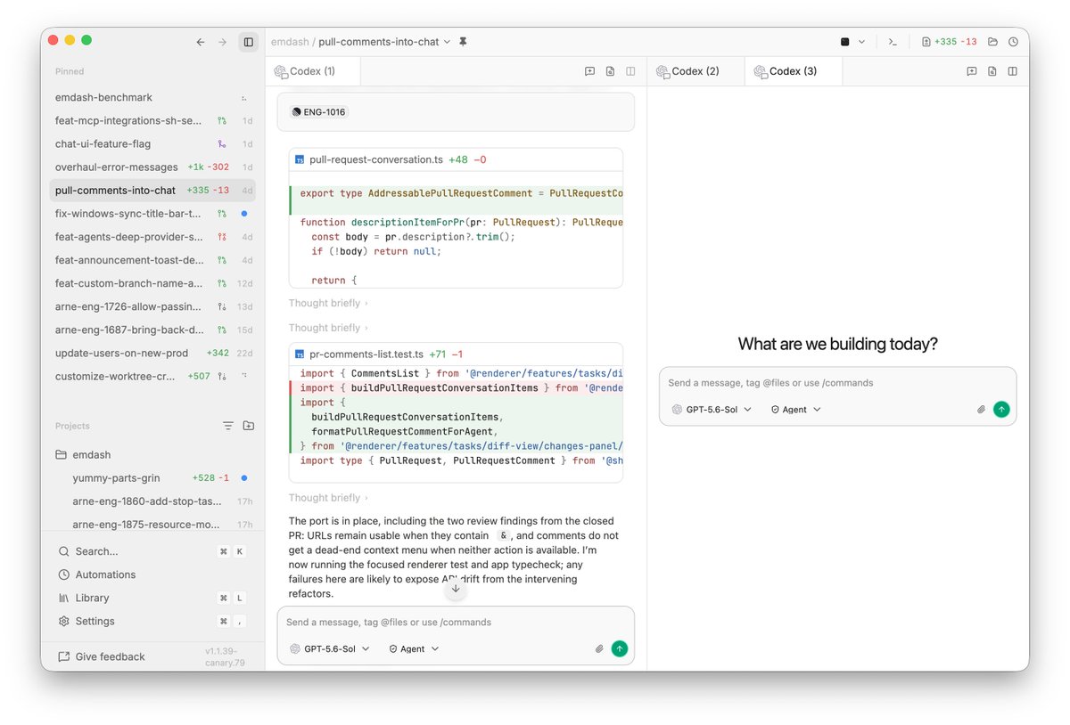Click the paperclip attach icon in right pane
1070x725 pixels.
coord(981,410)
